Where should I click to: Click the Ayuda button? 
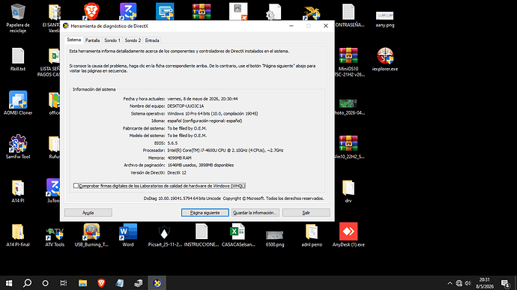88,213
